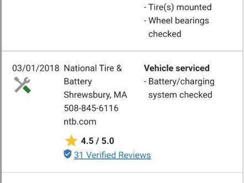Click the gold star rating icon
The image size is (244, 183).
coord(71,140)
